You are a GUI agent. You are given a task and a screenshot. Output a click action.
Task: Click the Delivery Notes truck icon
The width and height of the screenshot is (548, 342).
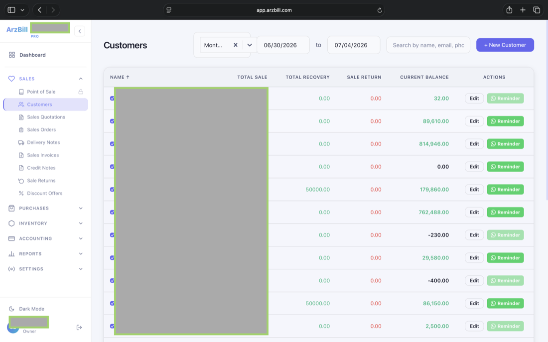[21, 142]
